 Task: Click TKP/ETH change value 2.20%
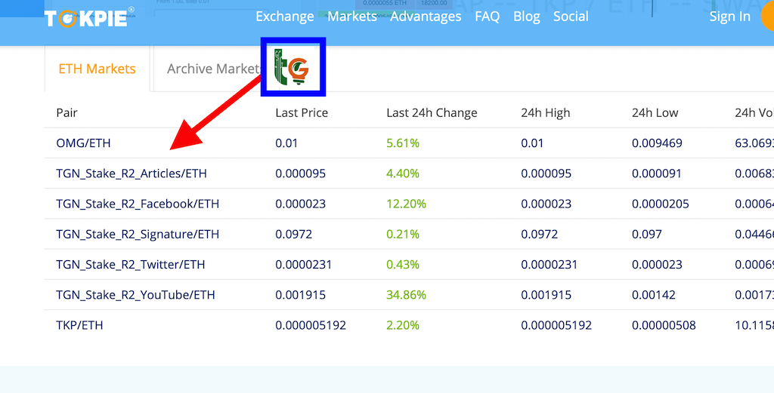(403, 325)
